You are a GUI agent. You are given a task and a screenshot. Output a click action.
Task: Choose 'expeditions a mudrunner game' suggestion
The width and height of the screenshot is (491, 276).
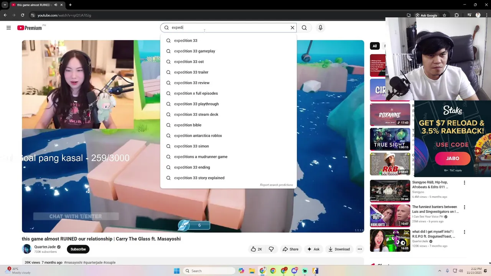click(x=228, y=157)
